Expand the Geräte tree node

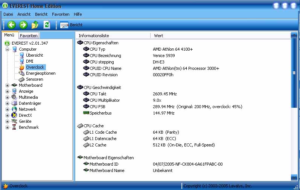pyautogui.click(x=7, y=121)
